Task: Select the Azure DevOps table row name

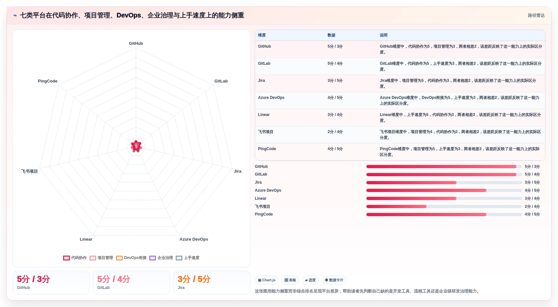Action: click(271, 98)
